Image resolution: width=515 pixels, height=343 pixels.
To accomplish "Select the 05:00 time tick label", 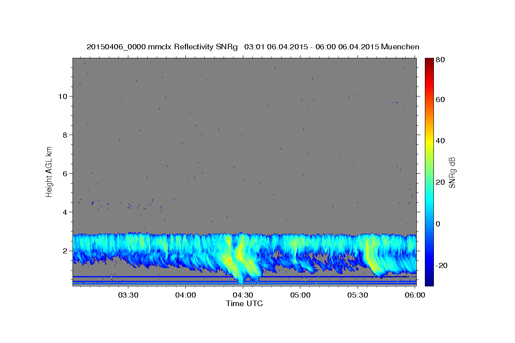I will click(x=300, y=295).
